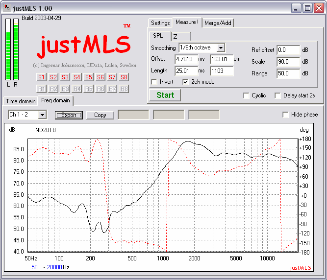Click the middle empty gray box in the toolbar
Viewport: 327px width, 280px height.
169,115
